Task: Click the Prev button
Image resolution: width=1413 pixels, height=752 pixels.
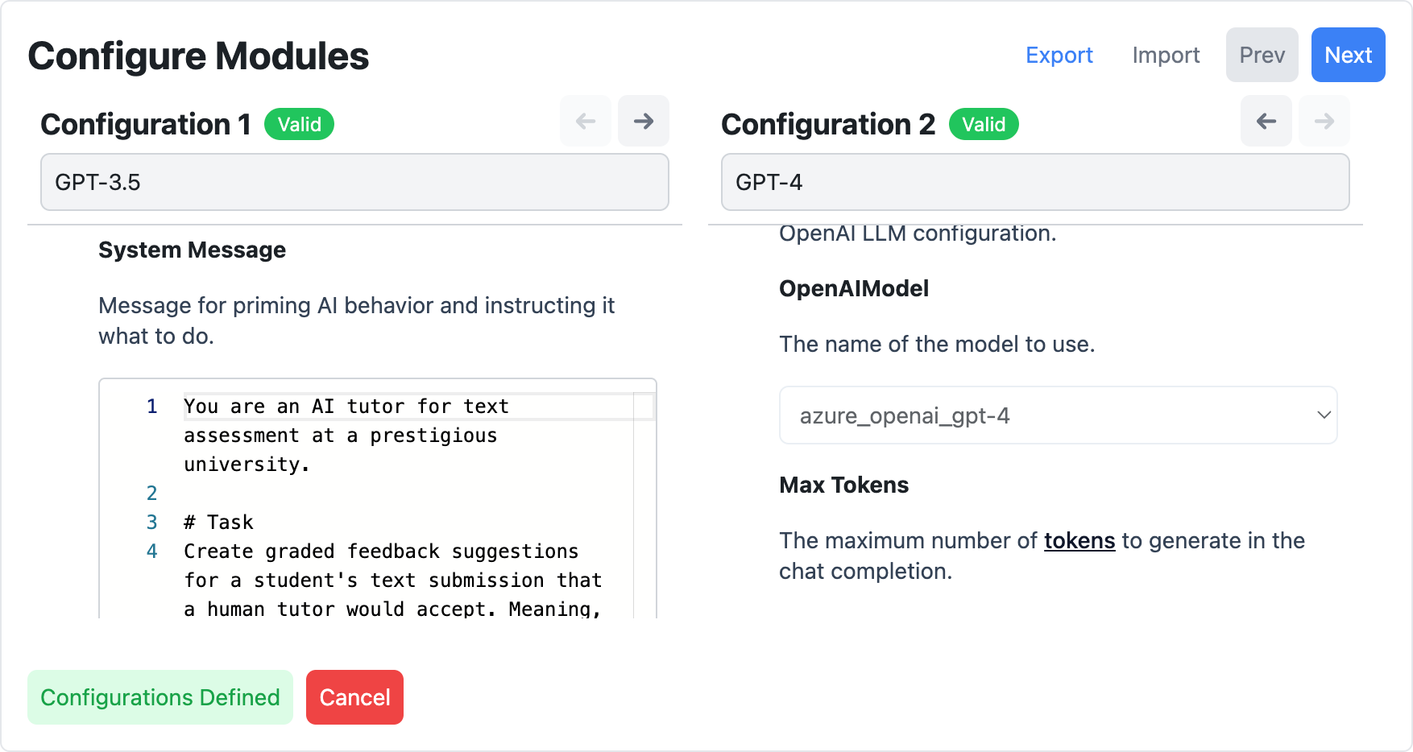Action: pos(1262,55)
